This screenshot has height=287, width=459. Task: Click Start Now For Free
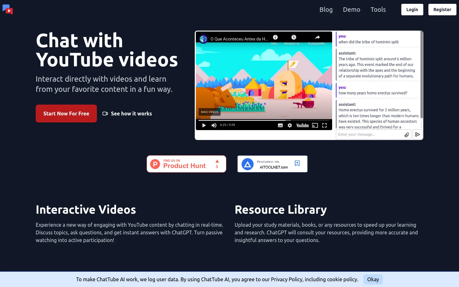point(66,113)
